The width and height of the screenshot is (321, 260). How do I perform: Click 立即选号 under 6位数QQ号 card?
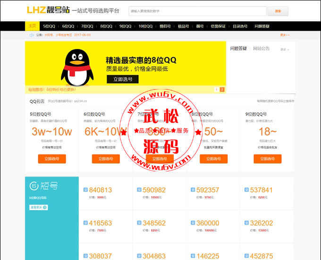coord(106,159)
